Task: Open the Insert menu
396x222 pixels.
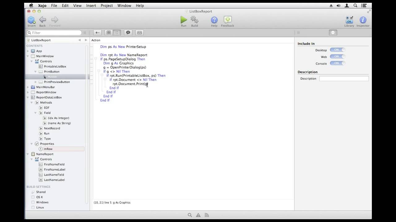Action: 91,6
